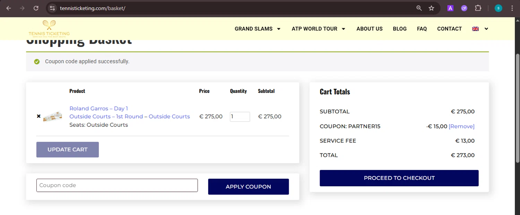Click the 'Seats: Outside Courts' text
The image size is (520, 215).
click(99, 125)
